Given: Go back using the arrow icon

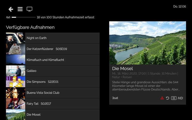Looking at the screenshot, I should point(11,9).
